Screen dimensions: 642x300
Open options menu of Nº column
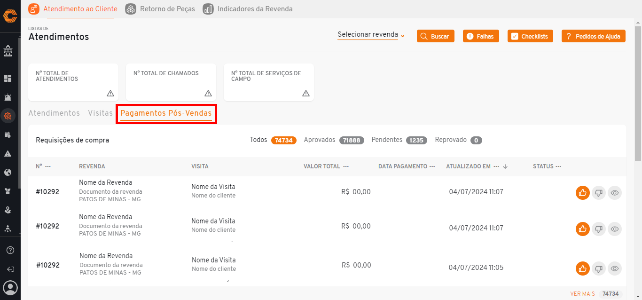tap(48, 166)
